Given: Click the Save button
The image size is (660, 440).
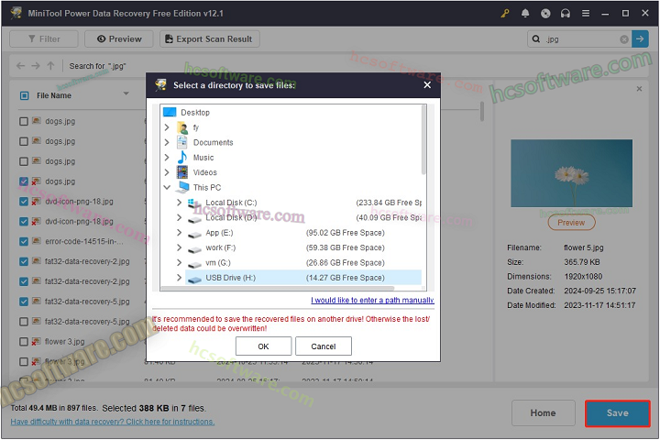Looking at the screenshot, I should click(x=618, y=413).
